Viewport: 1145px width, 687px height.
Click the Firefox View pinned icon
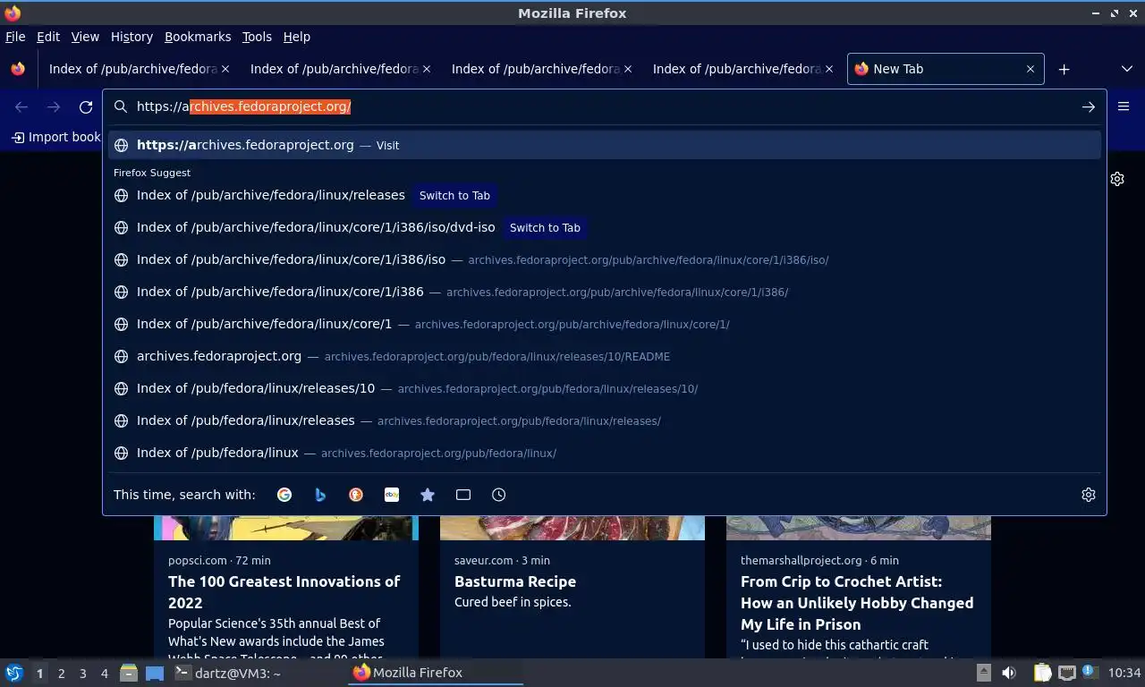pyautogui.click(x=18, y=69)
